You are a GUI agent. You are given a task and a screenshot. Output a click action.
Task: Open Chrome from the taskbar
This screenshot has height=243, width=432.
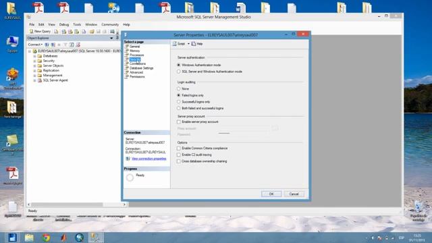click(x=46, y=237)
